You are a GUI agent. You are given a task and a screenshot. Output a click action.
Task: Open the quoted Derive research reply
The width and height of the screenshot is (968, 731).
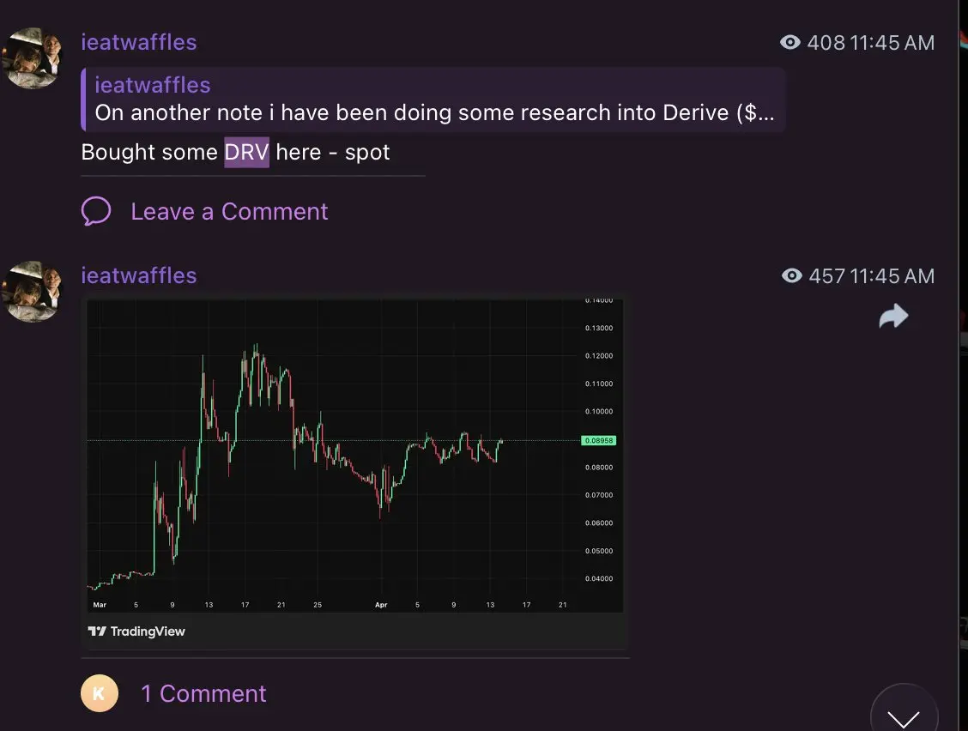[x=433, y=100]
